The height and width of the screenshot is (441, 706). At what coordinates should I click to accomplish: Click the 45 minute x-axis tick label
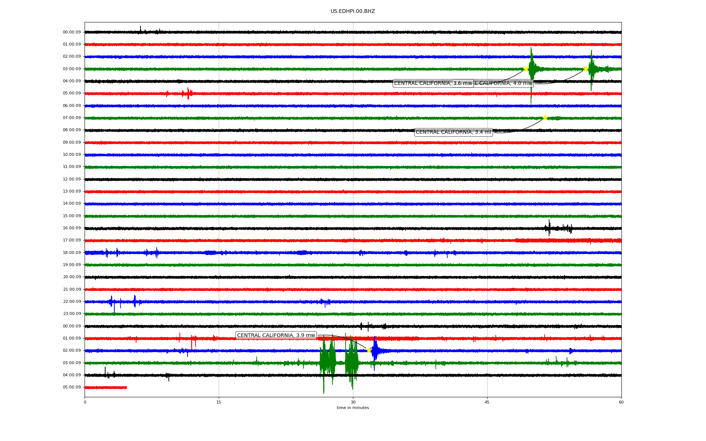coord(487,402)
